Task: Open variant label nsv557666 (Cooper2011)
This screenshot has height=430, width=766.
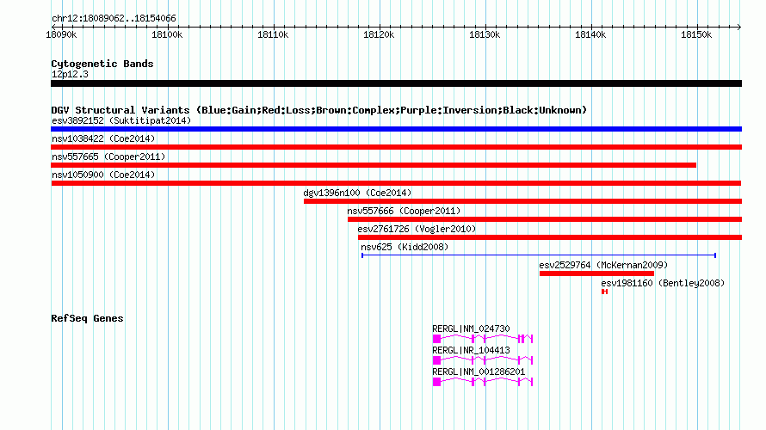Action: tap(404, 211)
